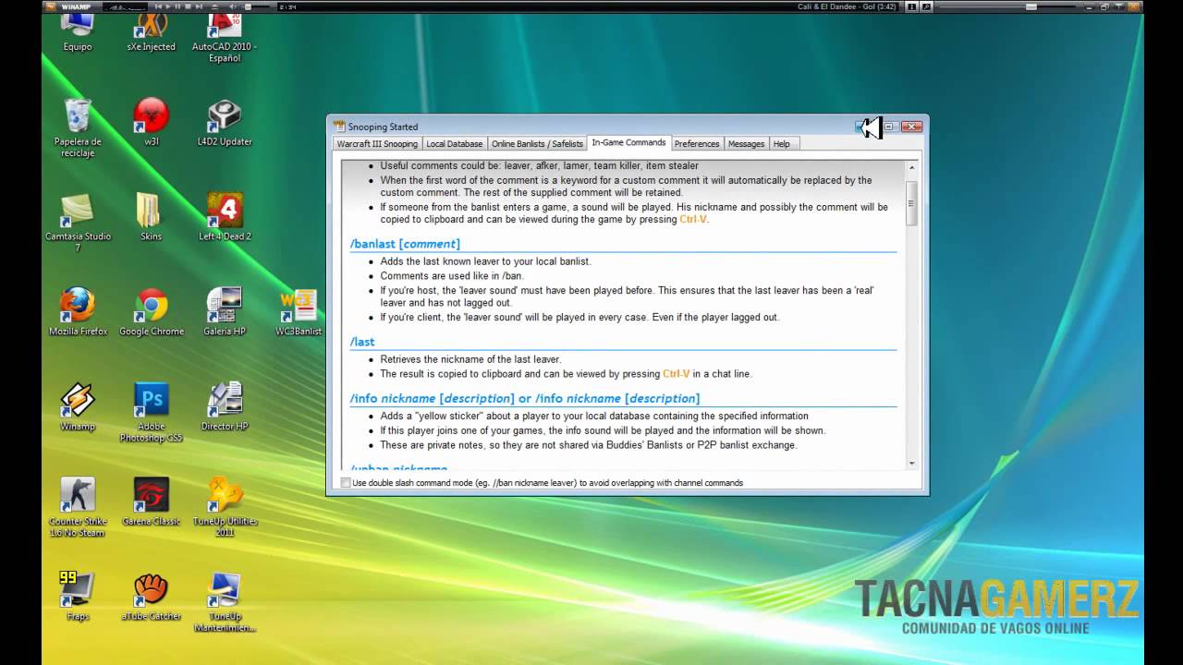This screenshot has height=665, width=1183.
Task: Click Winamp eject/open file button
Action: 214,6
